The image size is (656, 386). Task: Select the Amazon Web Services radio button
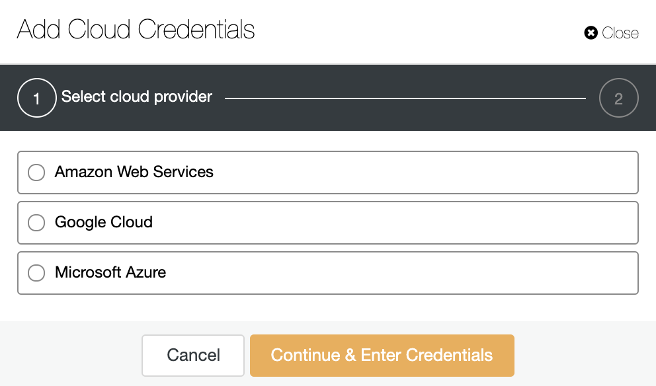pos(36,173)
